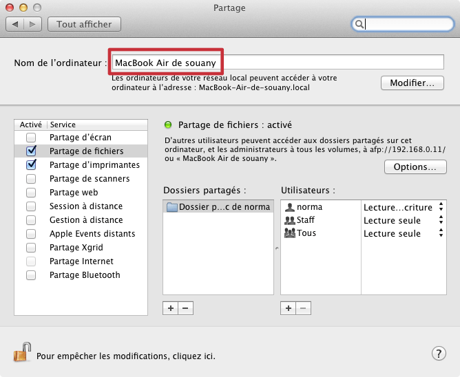Click the magnifying glass search icon
Viewport: 460px width, 377px height.
pyautogui.click(x=359, y=24)
